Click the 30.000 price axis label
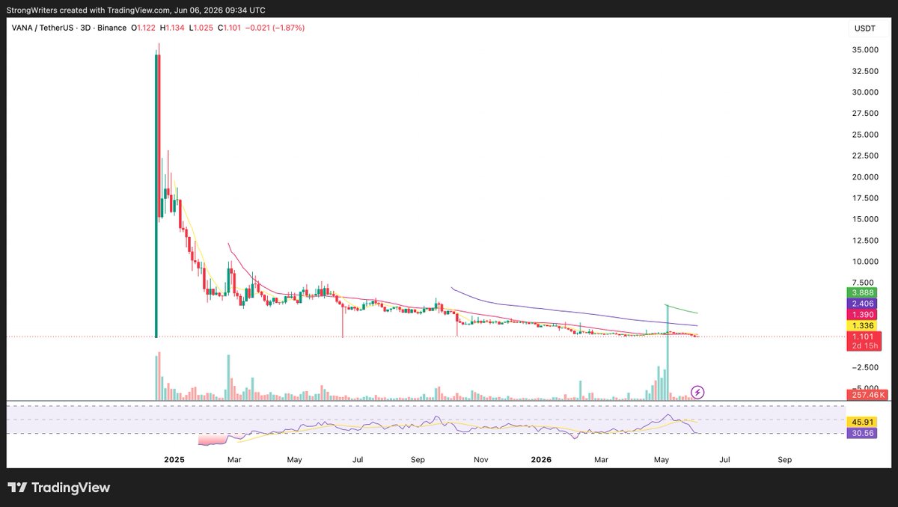898x507 pixels. pyautogui.click(x=865, y=92)
